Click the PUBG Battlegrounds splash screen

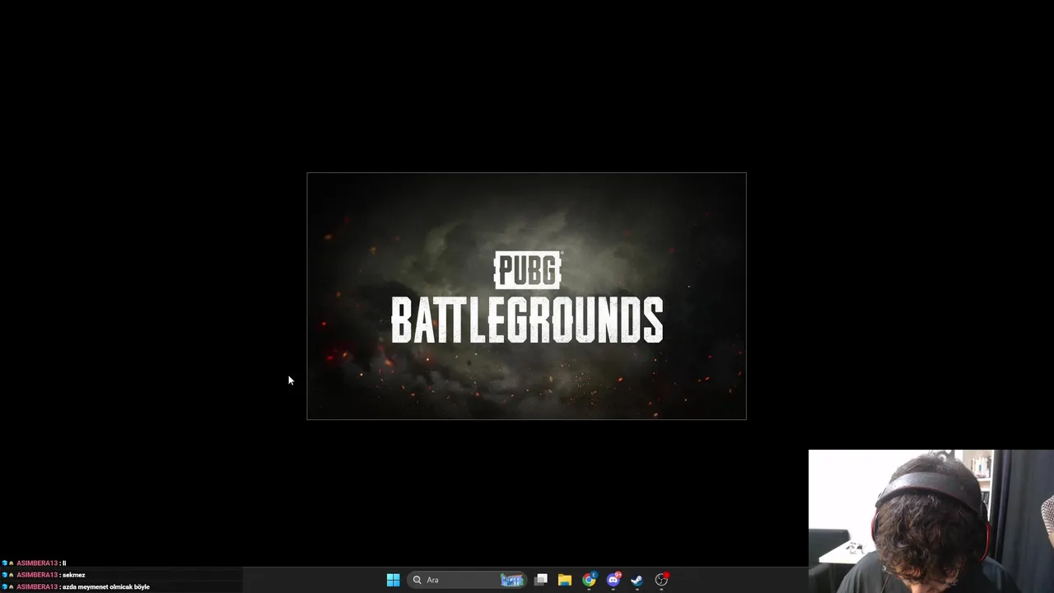527,296
